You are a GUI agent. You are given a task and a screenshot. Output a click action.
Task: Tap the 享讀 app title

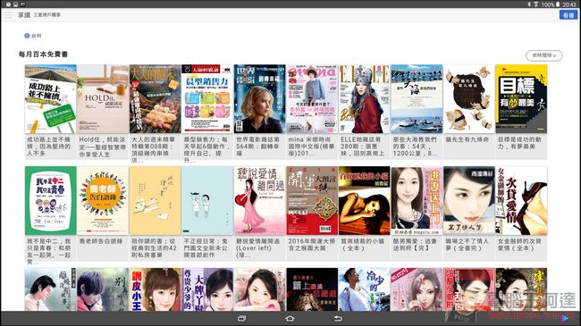coord(24,15)
